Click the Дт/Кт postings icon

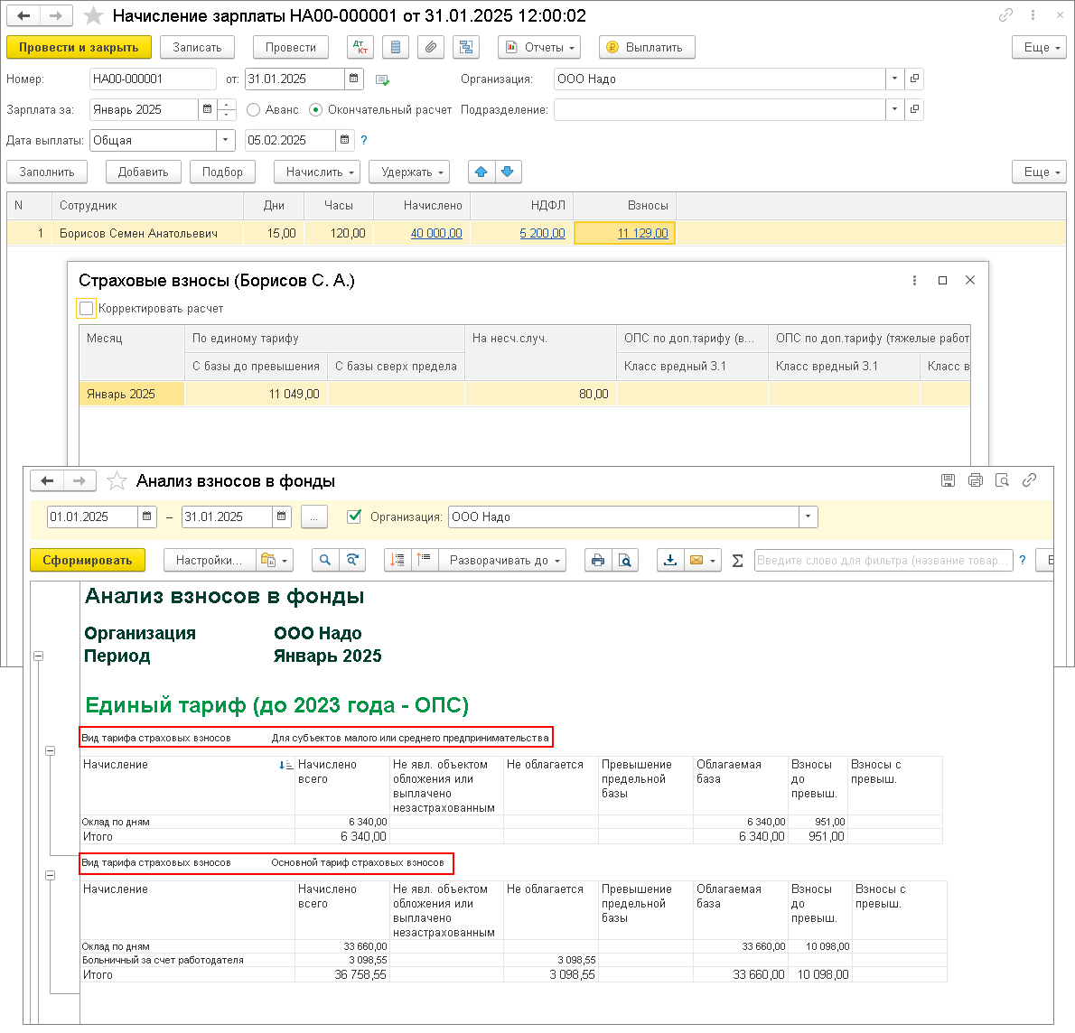pyautogui.click(x=361, y=48)
